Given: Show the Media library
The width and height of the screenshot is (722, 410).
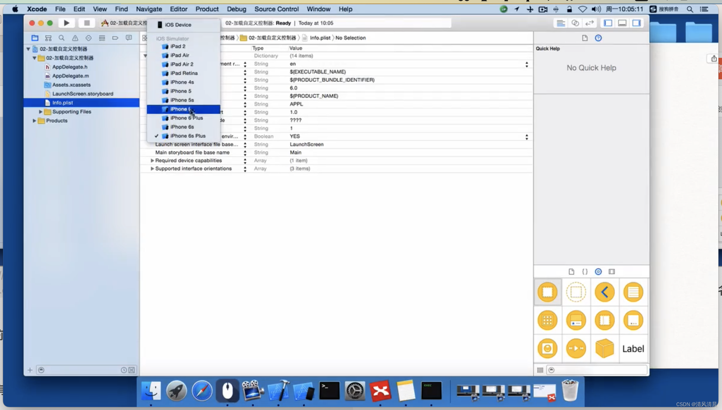Looking at the screenshot, I should (612, 271).
